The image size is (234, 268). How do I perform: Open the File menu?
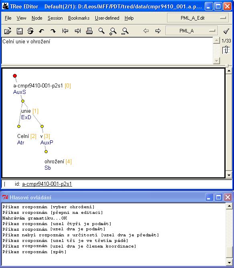[8, 18]
